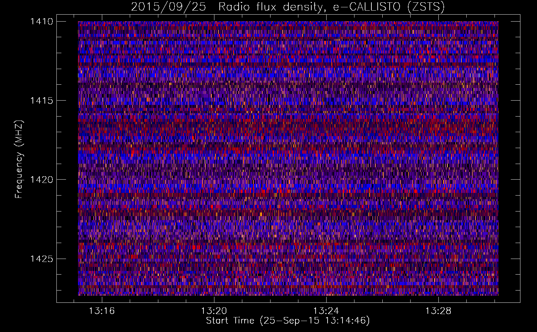This screenshot has width=537, height=332.
Task: Select the 1425 frequency tick label
Action: [41, 259]
